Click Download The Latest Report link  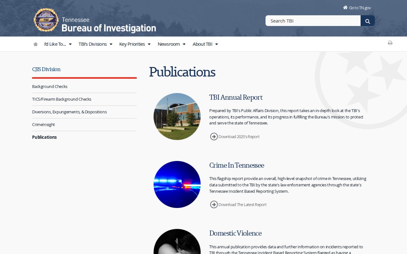(242, 204)
